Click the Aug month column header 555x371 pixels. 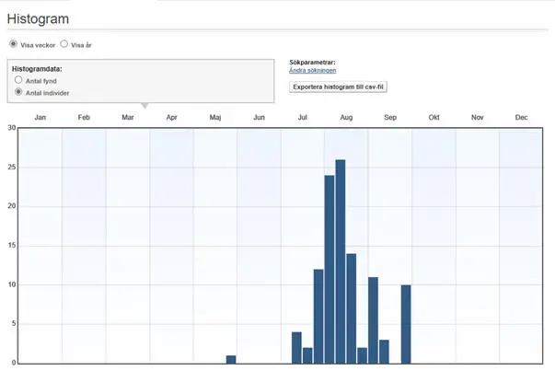(x=346, y=118)
